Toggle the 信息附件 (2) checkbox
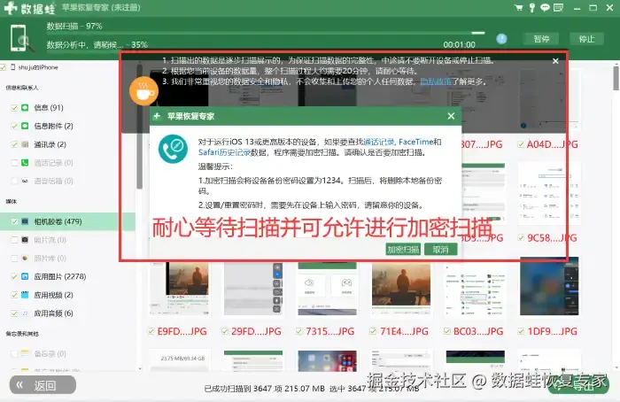Viewport: 620px width, 402px height. coord(14,126)
